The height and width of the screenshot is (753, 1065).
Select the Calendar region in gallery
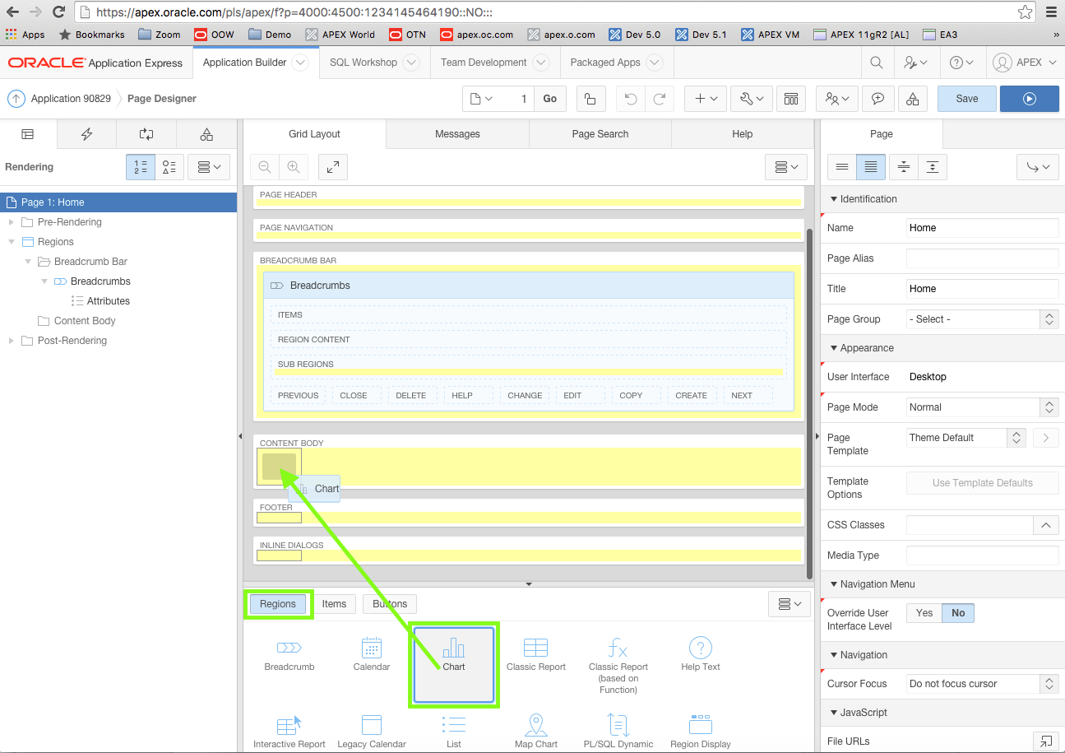click(x=372, y=655)
